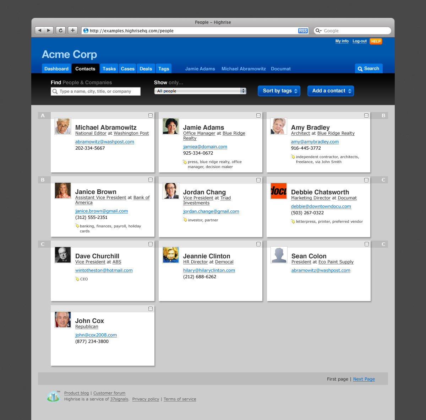Click the globe icon in address bar
The width and height of the screenshot is (426, 420).
pyautogui.click(x=86, y=31)
